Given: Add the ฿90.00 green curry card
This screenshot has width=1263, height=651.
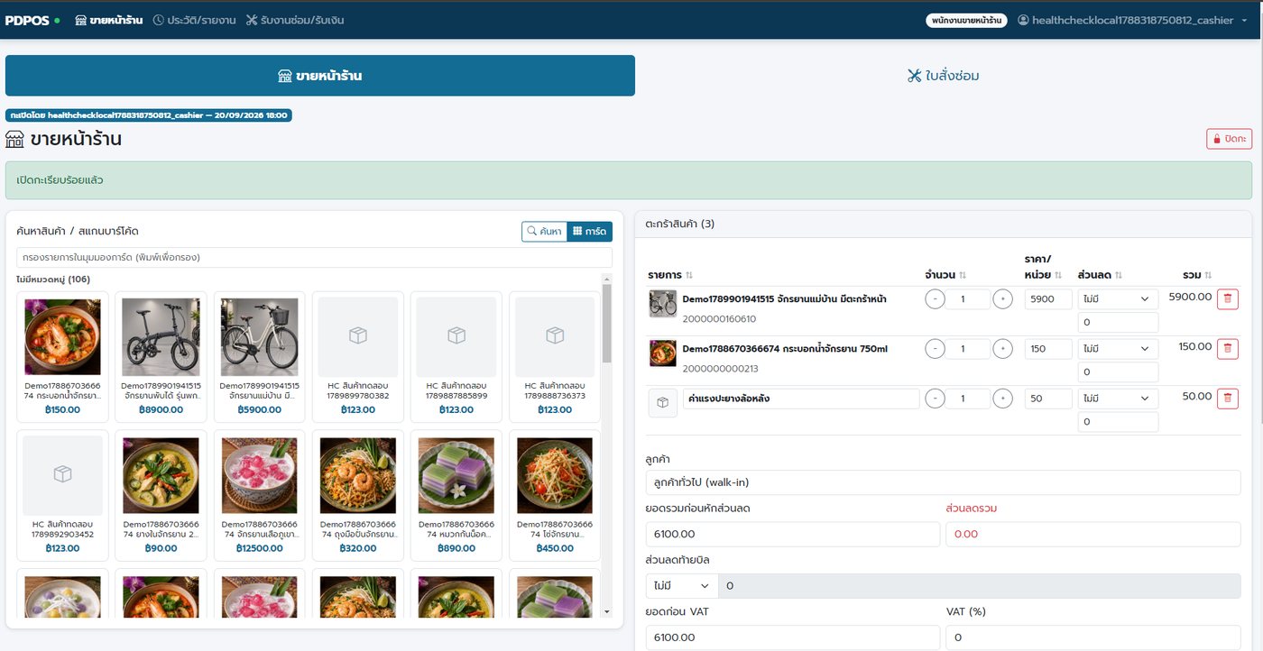Looking at the screenshot, I should pos(161,495).
